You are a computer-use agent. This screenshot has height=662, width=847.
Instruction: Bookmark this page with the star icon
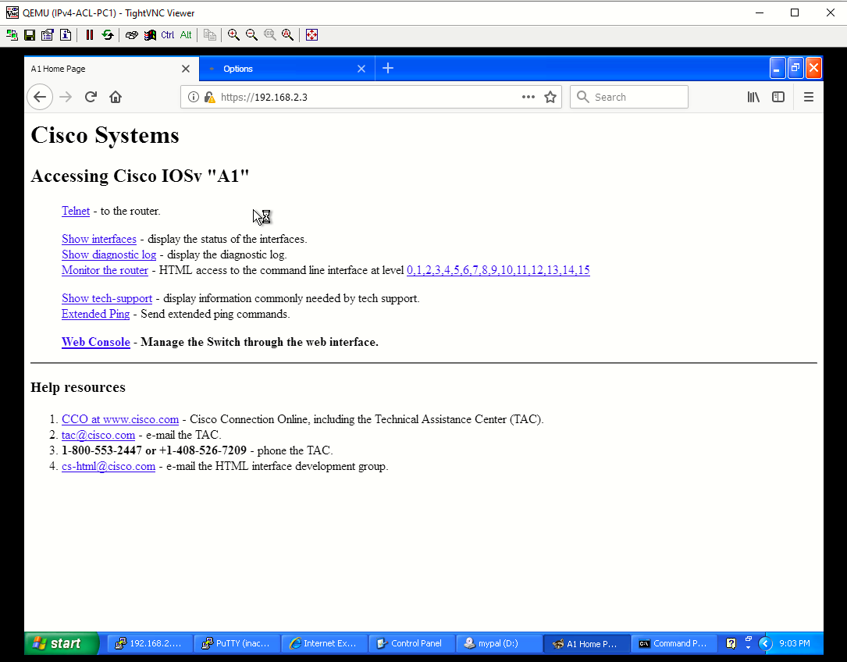[x=550, y=97]
